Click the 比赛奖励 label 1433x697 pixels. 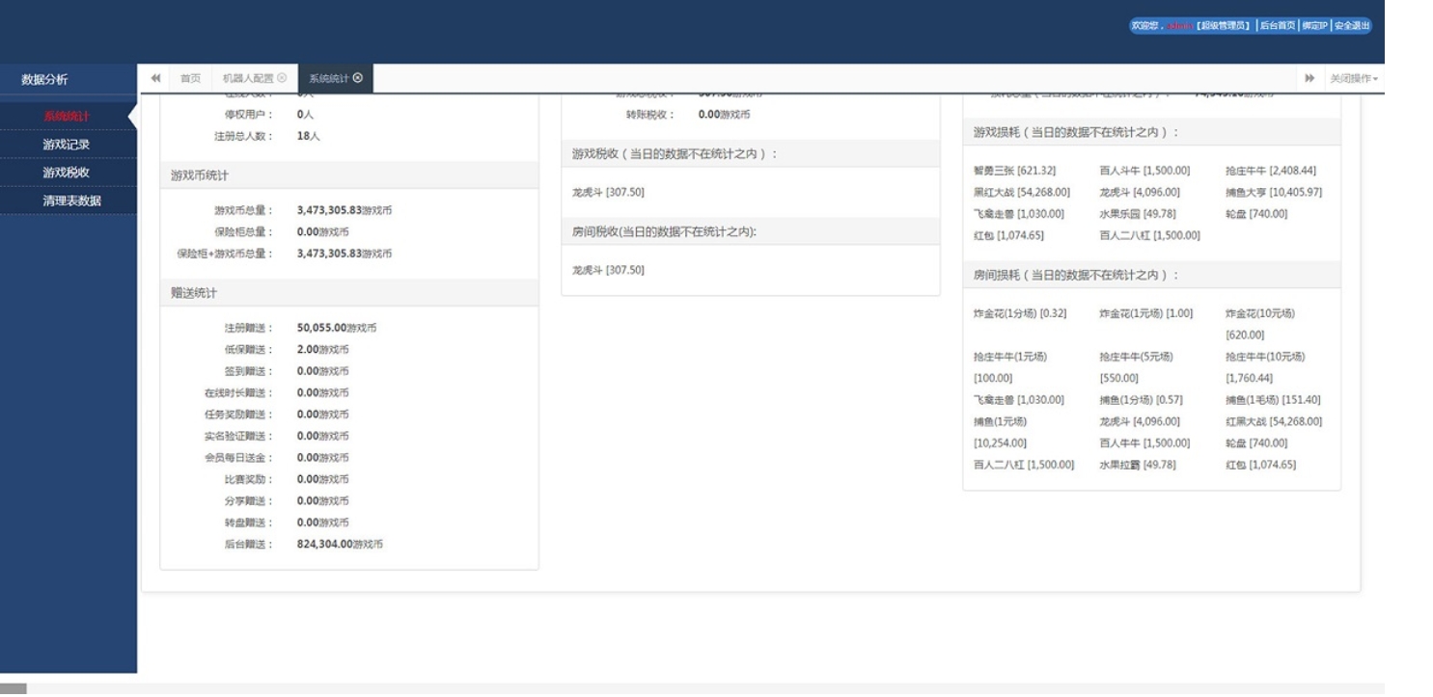click(249, 479)
